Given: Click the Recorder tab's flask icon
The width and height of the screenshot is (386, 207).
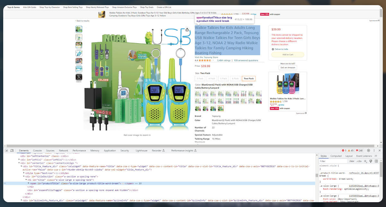Looking at the screenshot, I should pos(163,151).
